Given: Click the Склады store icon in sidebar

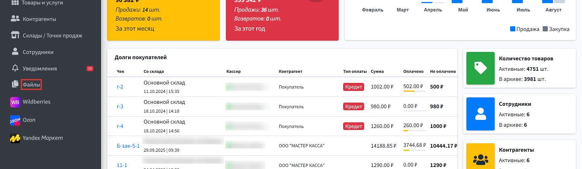Looking at the screenshot, I should pyautogui.click(x=15, y=35).
